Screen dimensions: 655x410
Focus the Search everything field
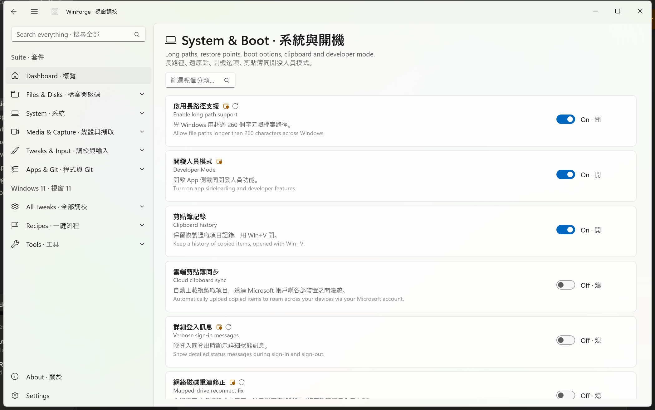78,34
